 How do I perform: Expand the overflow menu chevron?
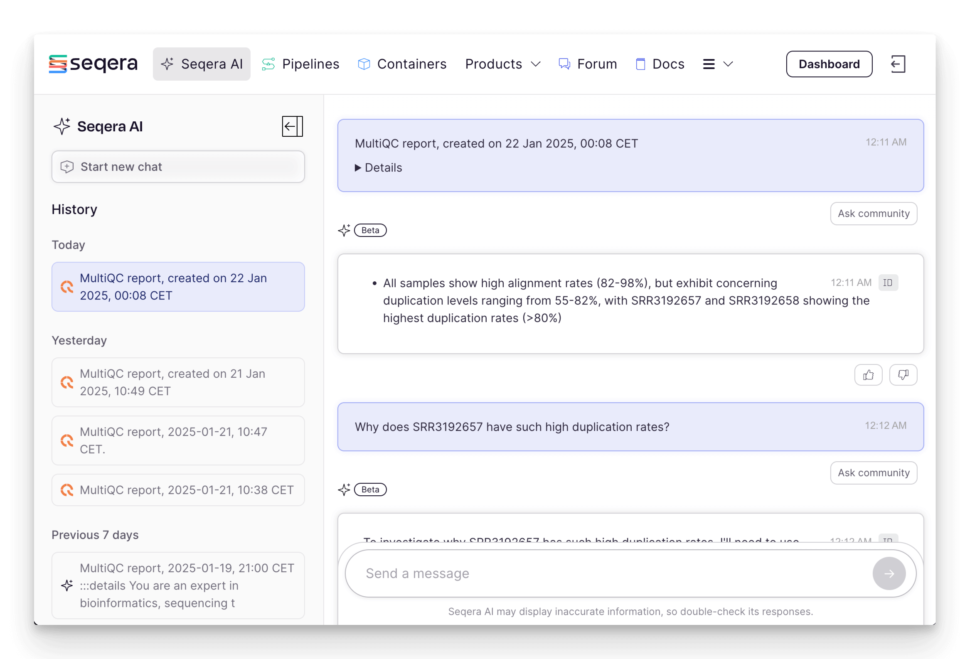pyautogui.click(x=727, y=65)
